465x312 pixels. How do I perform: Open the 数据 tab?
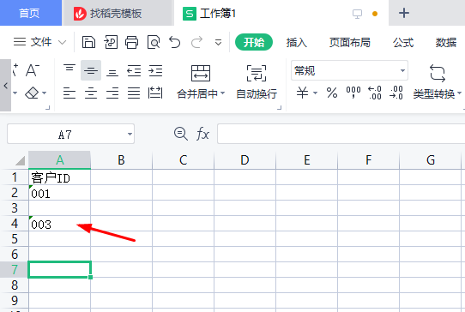[446, 43]
